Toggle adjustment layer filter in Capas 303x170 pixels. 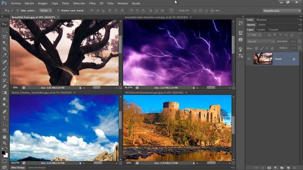click(x=275, y=35)
